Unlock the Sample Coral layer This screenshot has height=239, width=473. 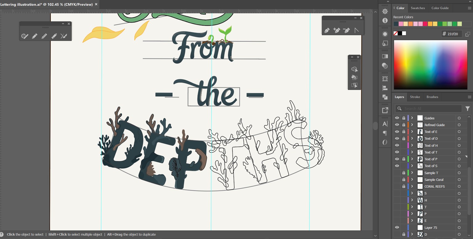(404, 180)
